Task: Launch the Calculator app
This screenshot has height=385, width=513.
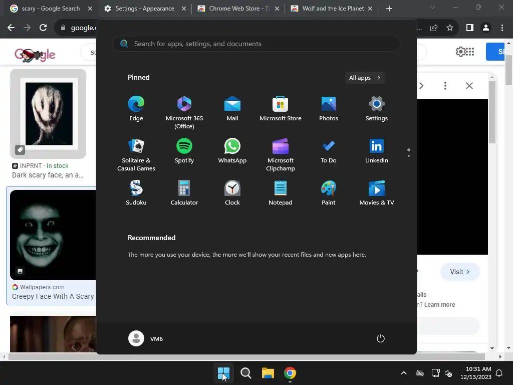Action: coord(184,193)
